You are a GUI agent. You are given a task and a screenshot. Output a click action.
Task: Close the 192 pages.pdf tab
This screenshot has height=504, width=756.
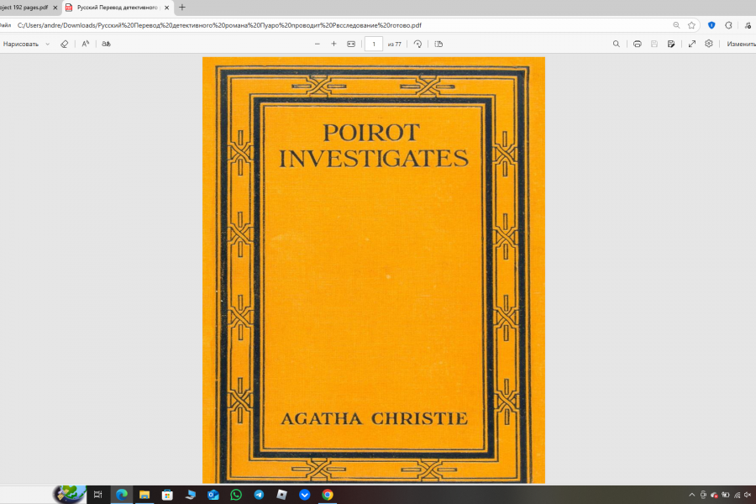coord(55,8)
